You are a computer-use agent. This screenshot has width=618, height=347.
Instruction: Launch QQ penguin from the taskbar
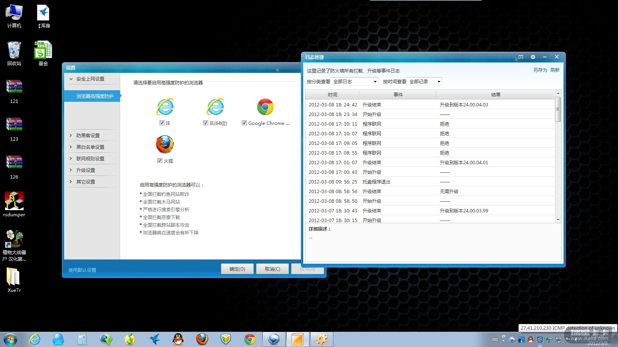tap(178, 339)
